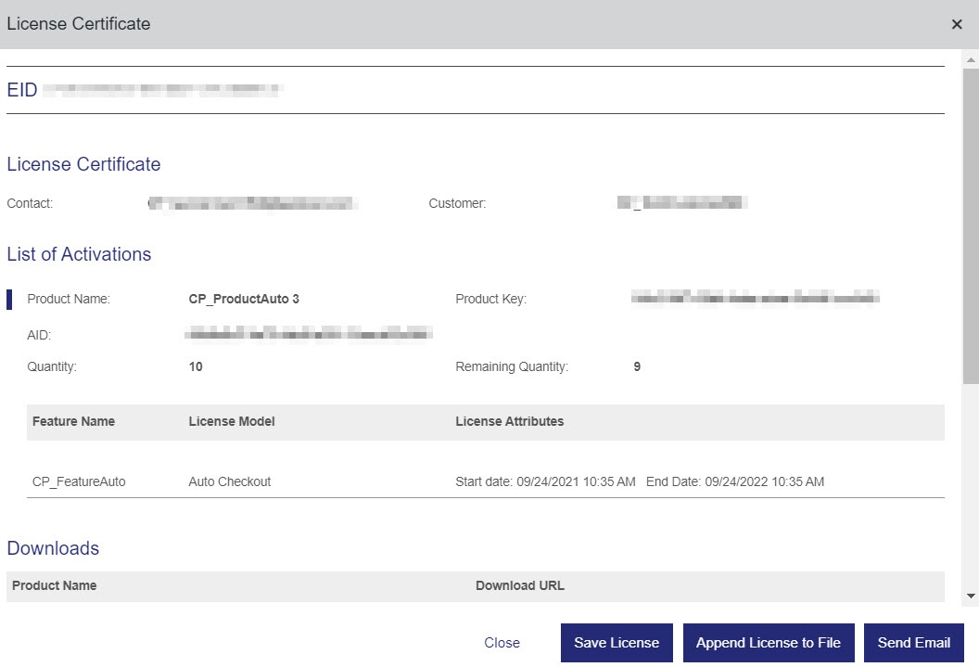Click the blurred Contact email value
The width and height of the screenshot is (979, 667).
click(x=252, y=203)
